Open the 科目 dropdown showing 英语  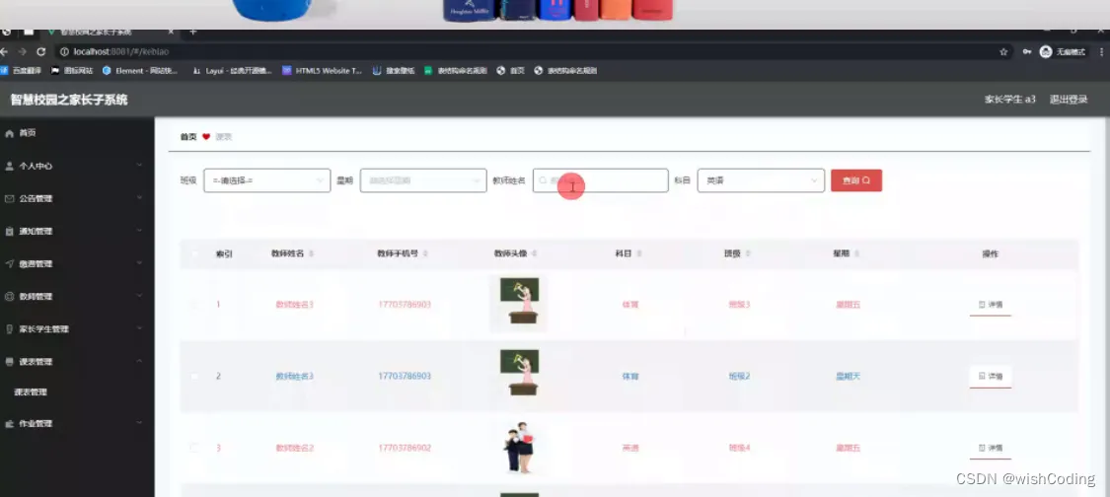coord(761,180)
